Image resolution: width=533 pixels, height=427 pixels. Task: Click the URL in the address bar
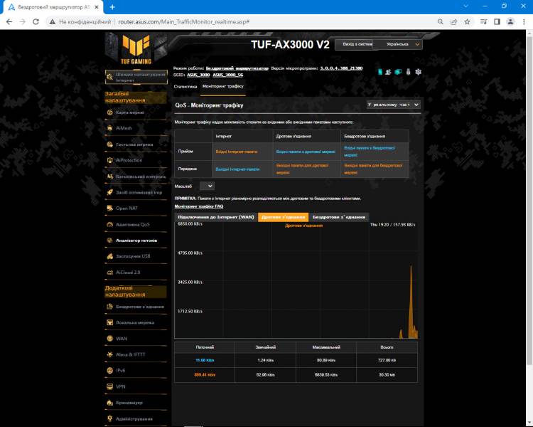point(183,22)
